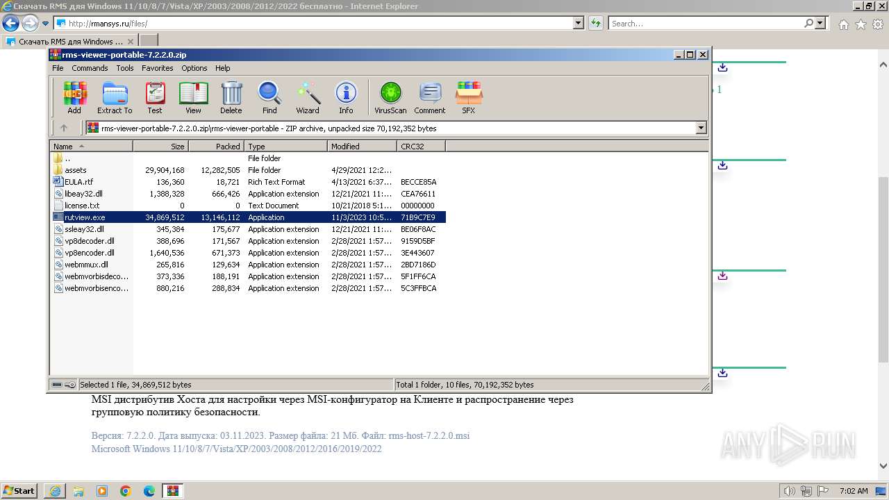Click the Find (magnifier) icon
Image resolution: width=889 pixels, height=500 pixels.
tap(269, 97)
